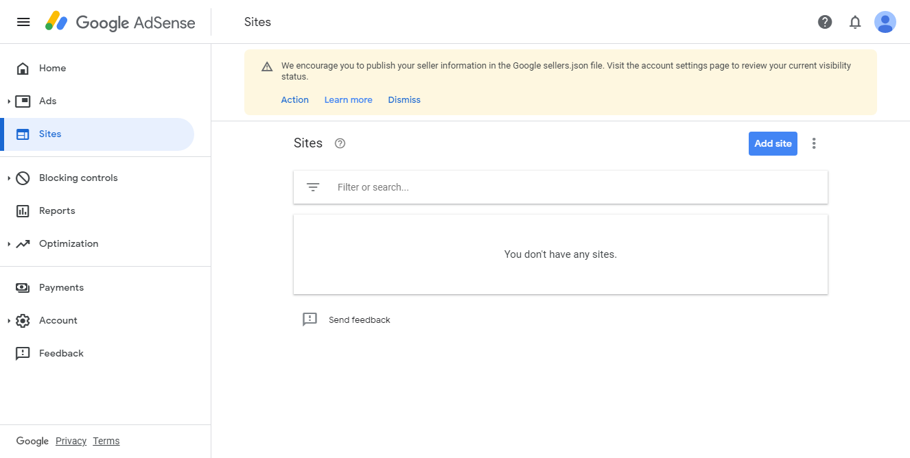Click the Add site button
The width and height of the screenshot is (910, 458).
click(x=773, y=143)
